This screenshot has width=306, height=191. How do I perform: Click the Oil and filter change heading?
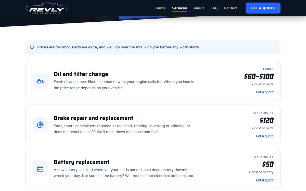point(81,74)
